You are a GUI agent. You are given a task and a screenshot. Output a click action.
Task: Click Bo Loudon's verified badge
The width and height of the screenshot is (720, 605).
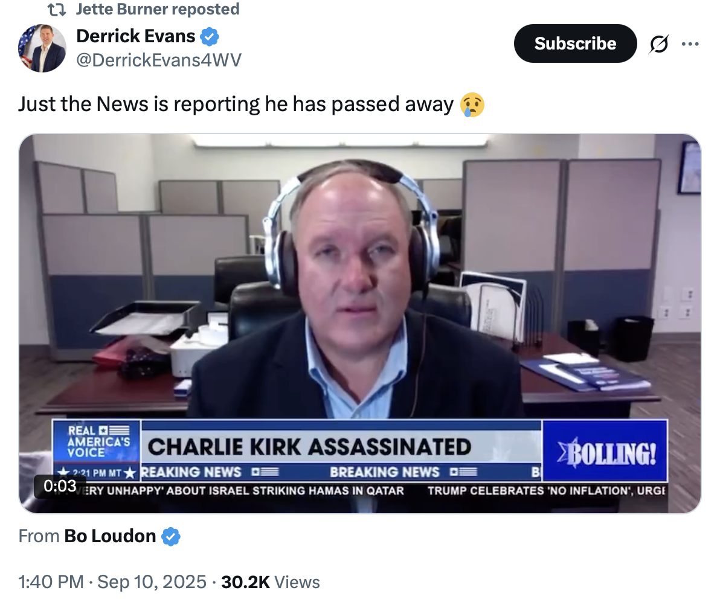coord(171,536)
